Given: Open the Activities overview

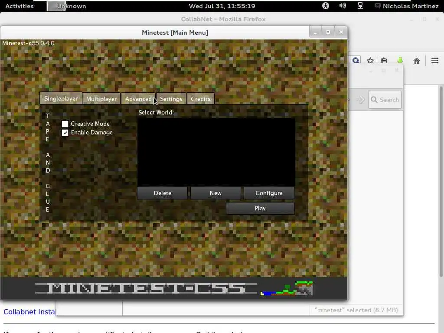Looking at the screenshot, I should tap(19, 6).
